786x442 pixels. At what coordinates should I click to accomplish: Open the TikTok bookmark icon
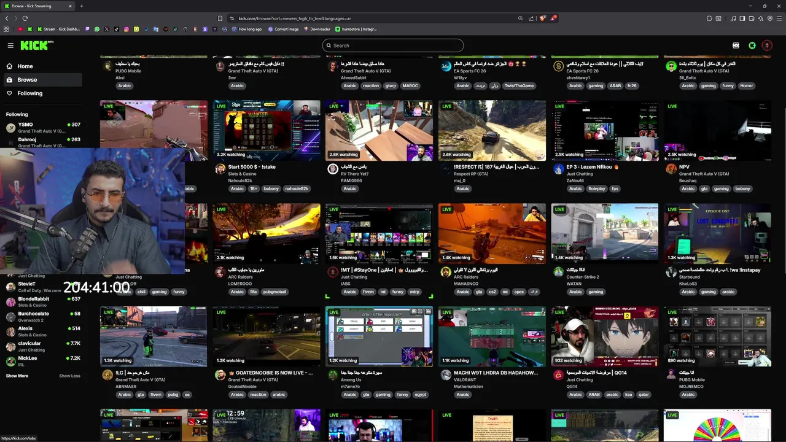point(117,29)
